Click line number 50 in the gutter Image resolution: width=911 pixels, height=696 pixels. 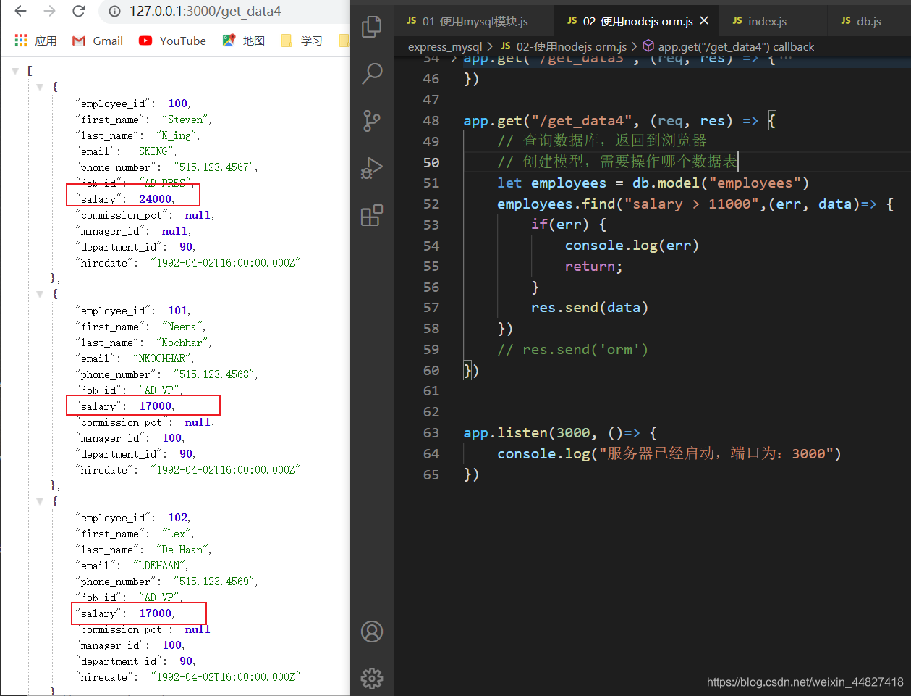[x=431, y=162]
